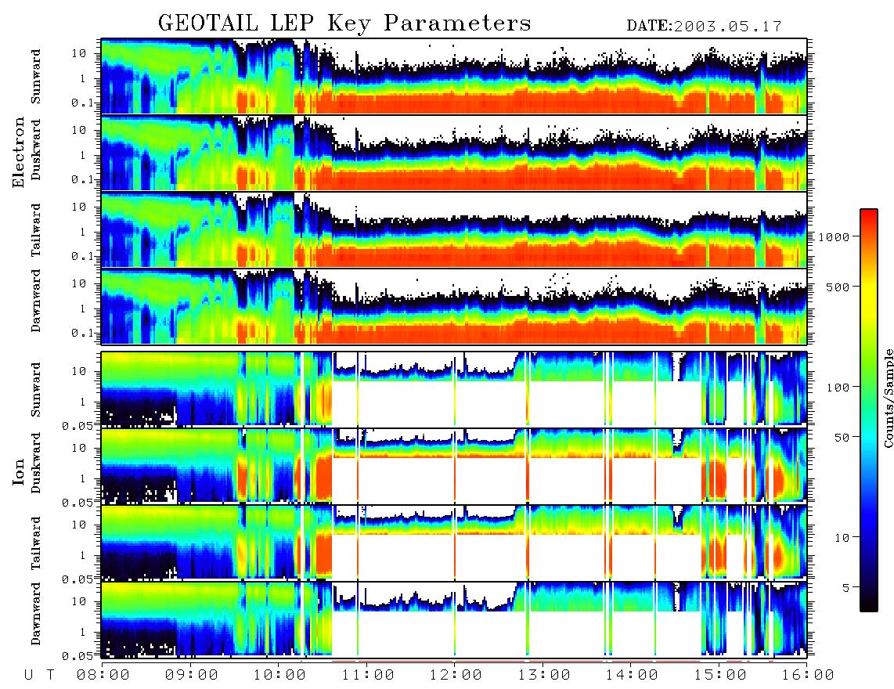Click the 16:00 time tick label
This screenshot has height=689, width=894.
807,676
